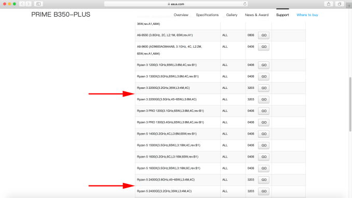Click the Ryzen 3 1300X CPU name
This screenshot has height=198, width=352.
[168, 76]
